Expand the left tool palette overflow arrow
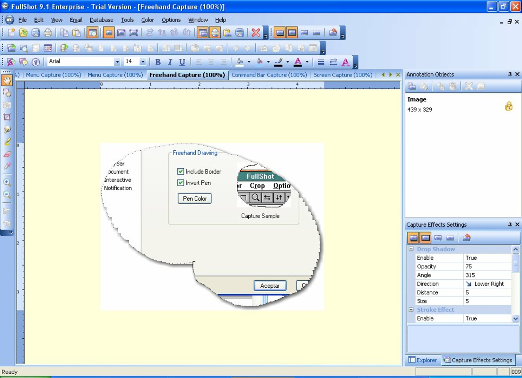 (10, 232)
